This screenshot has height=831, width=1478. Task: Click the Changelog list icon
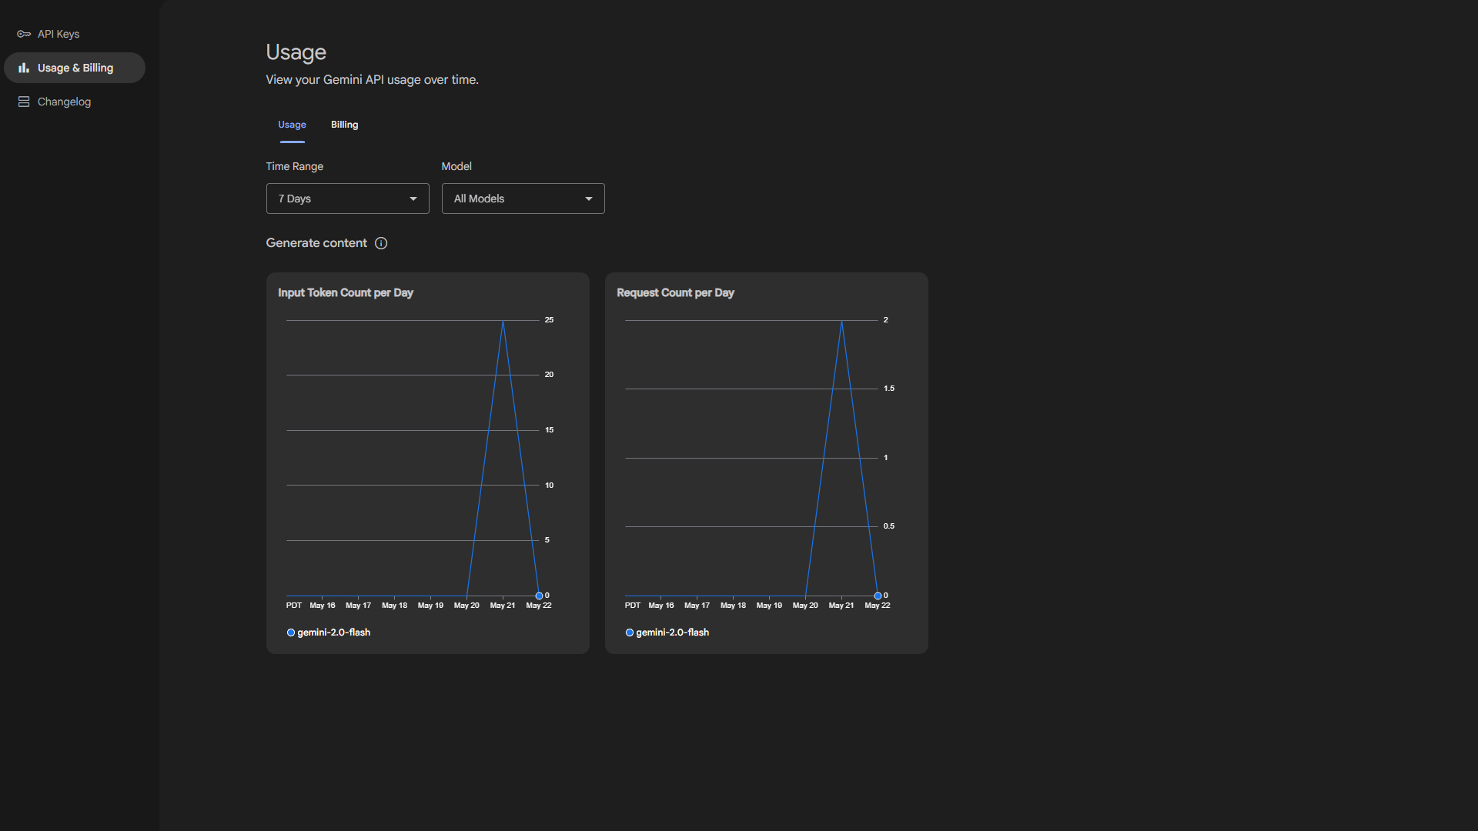click(24, 102)
